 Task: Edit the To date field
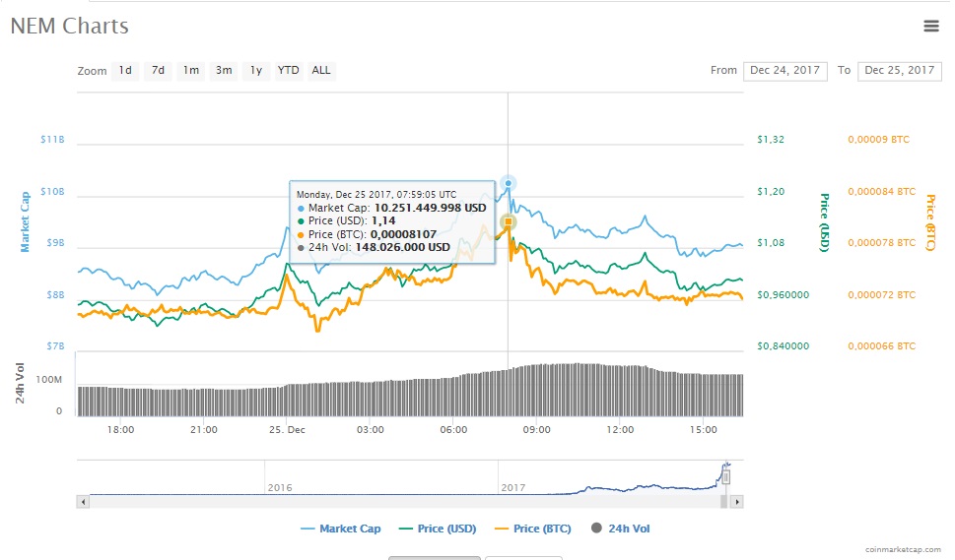[x=900, y=71]
